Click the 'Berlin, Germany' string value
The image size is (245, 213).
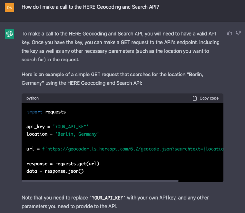[77, 134]
